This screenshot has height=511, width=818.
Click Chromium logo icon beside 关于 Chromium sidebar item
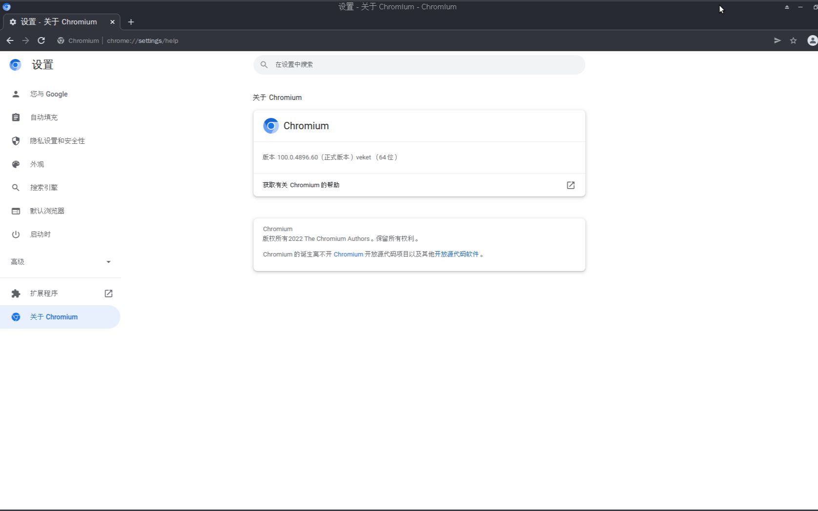(x=16, y=317)
